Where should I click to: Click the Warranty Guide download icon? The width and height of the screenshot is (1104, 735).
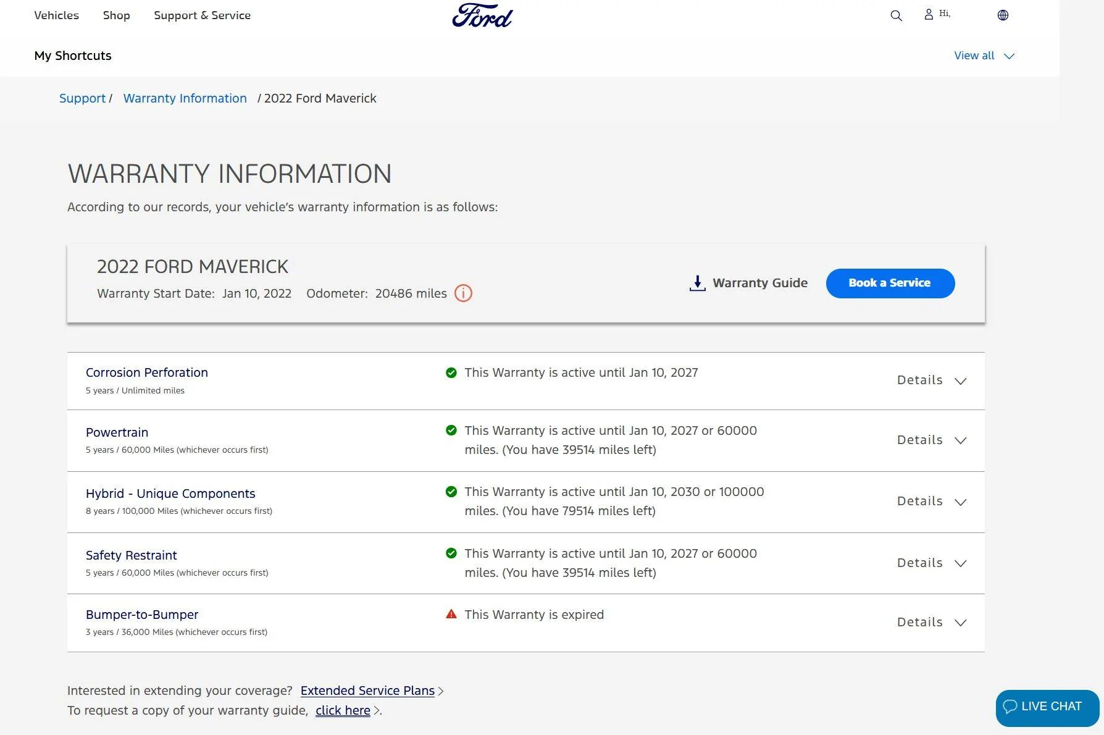pyautogui.click(x=697, y=283)
